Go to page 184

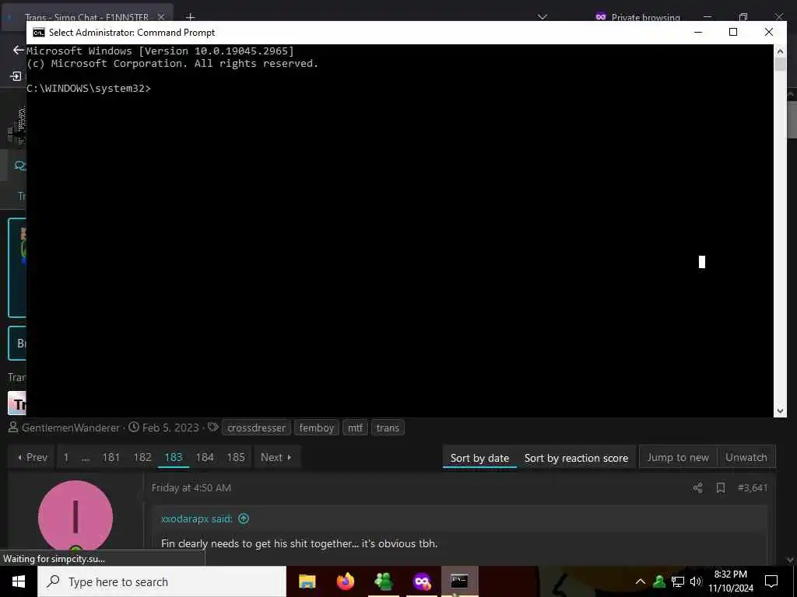(205, 457)
